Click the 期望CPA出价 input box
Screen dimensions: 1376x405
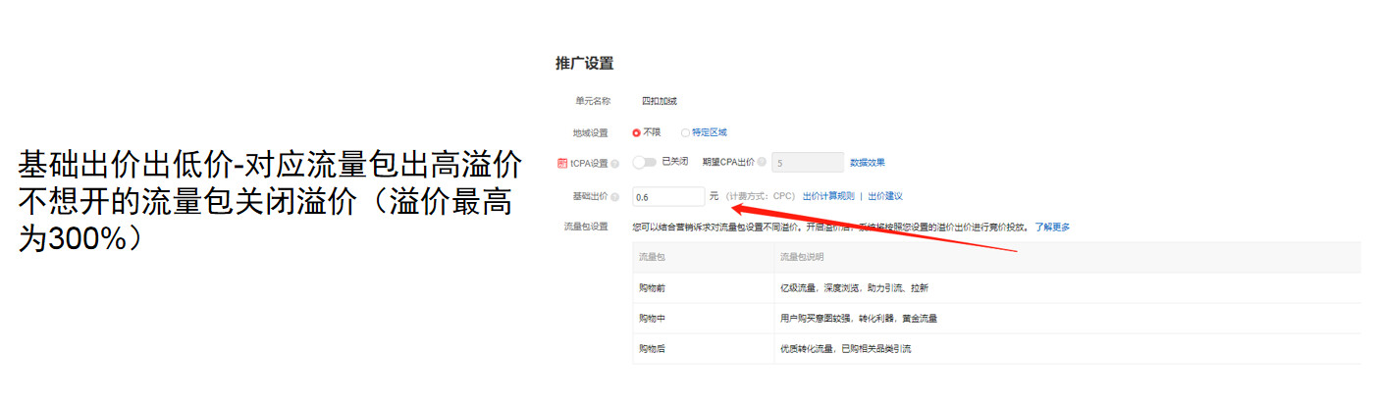click(808, 163)
